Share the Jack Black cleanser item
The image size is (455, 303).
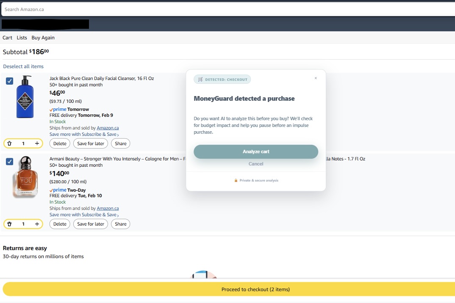pos(120,143)
